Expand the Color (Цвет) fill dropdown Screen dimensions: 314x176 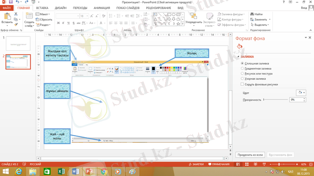tap(301, 92)
